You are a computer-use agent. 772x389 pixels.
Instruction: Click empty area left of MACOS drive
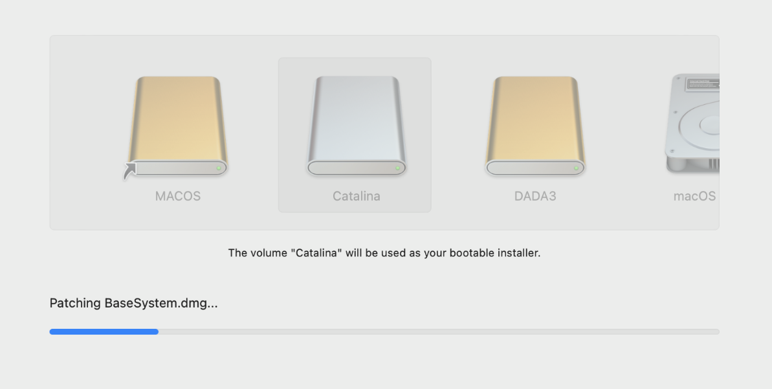point(84,129)
